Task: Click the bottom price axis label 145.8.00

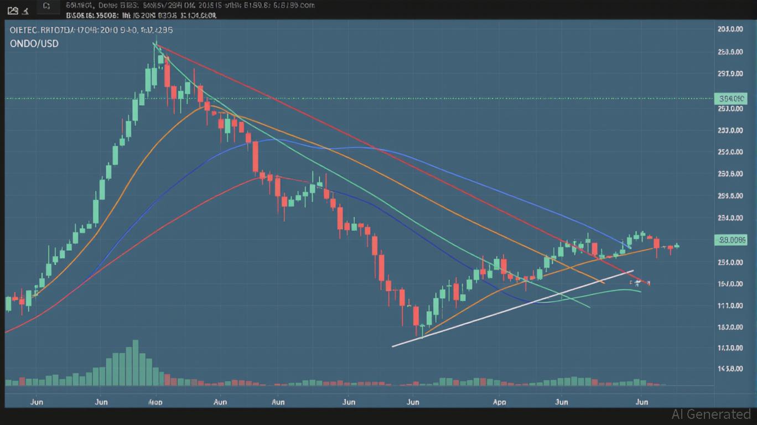Action: click(x=729, y=369)
